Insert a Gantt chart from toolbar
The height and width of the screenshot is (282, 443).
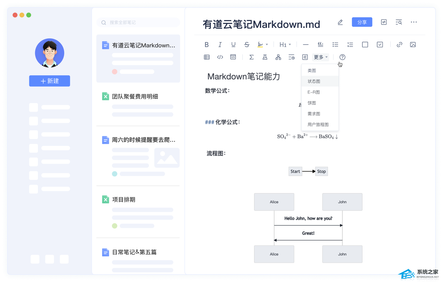(x=292, y=57)
